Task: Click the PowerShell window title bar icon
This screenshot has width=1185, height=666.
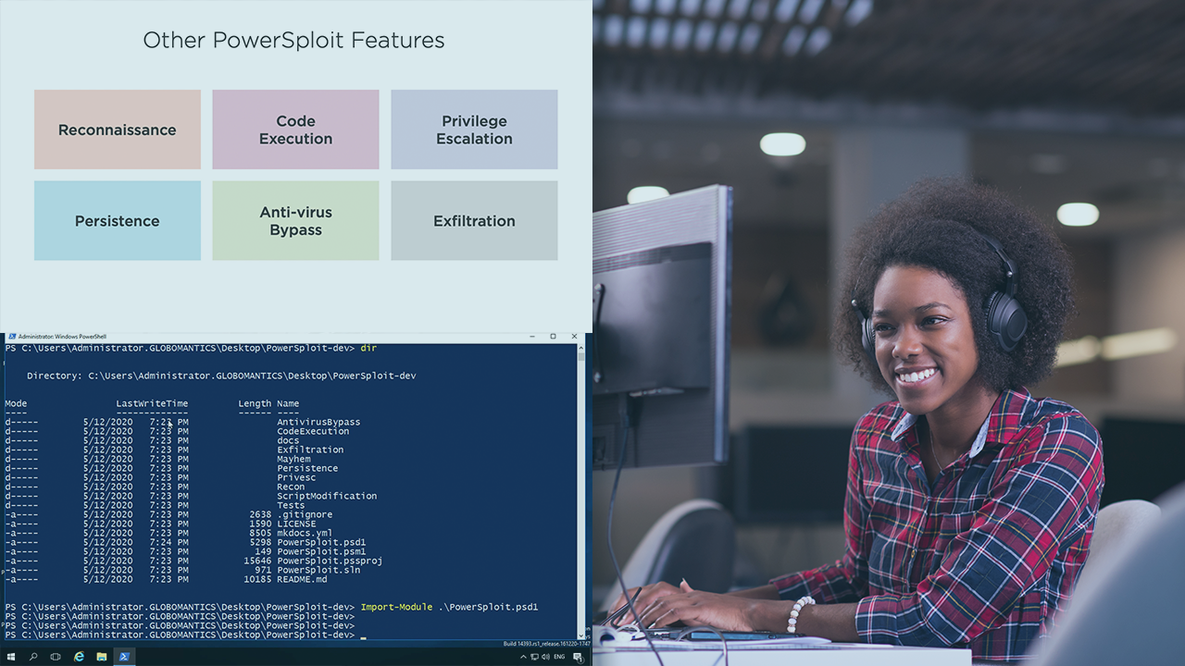Action: (11, 337)
